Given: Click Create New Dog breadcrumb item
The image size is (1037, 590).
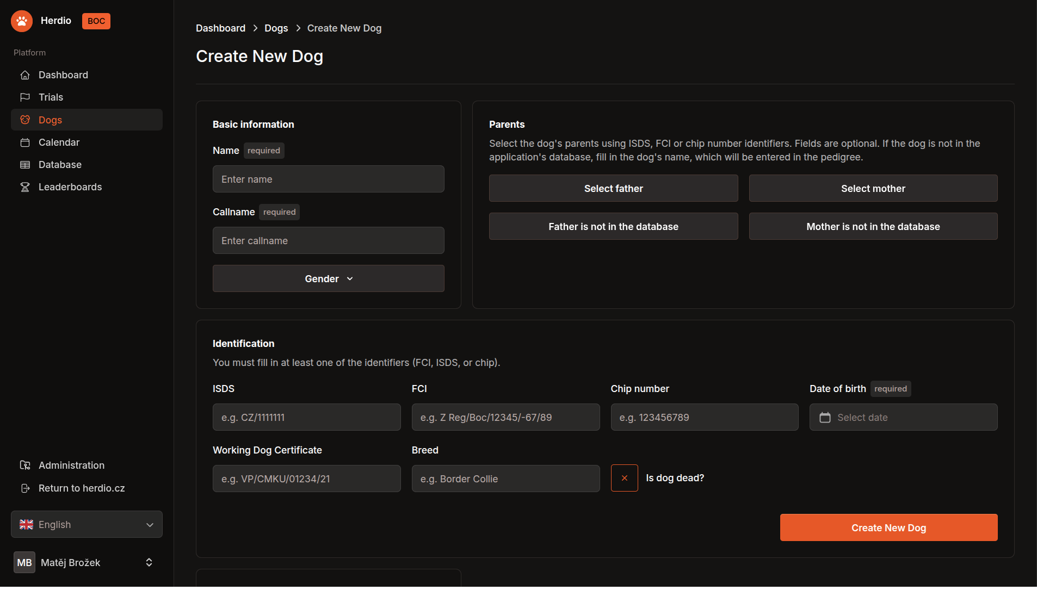Looking at the screenshot, I should click(344, 28).
